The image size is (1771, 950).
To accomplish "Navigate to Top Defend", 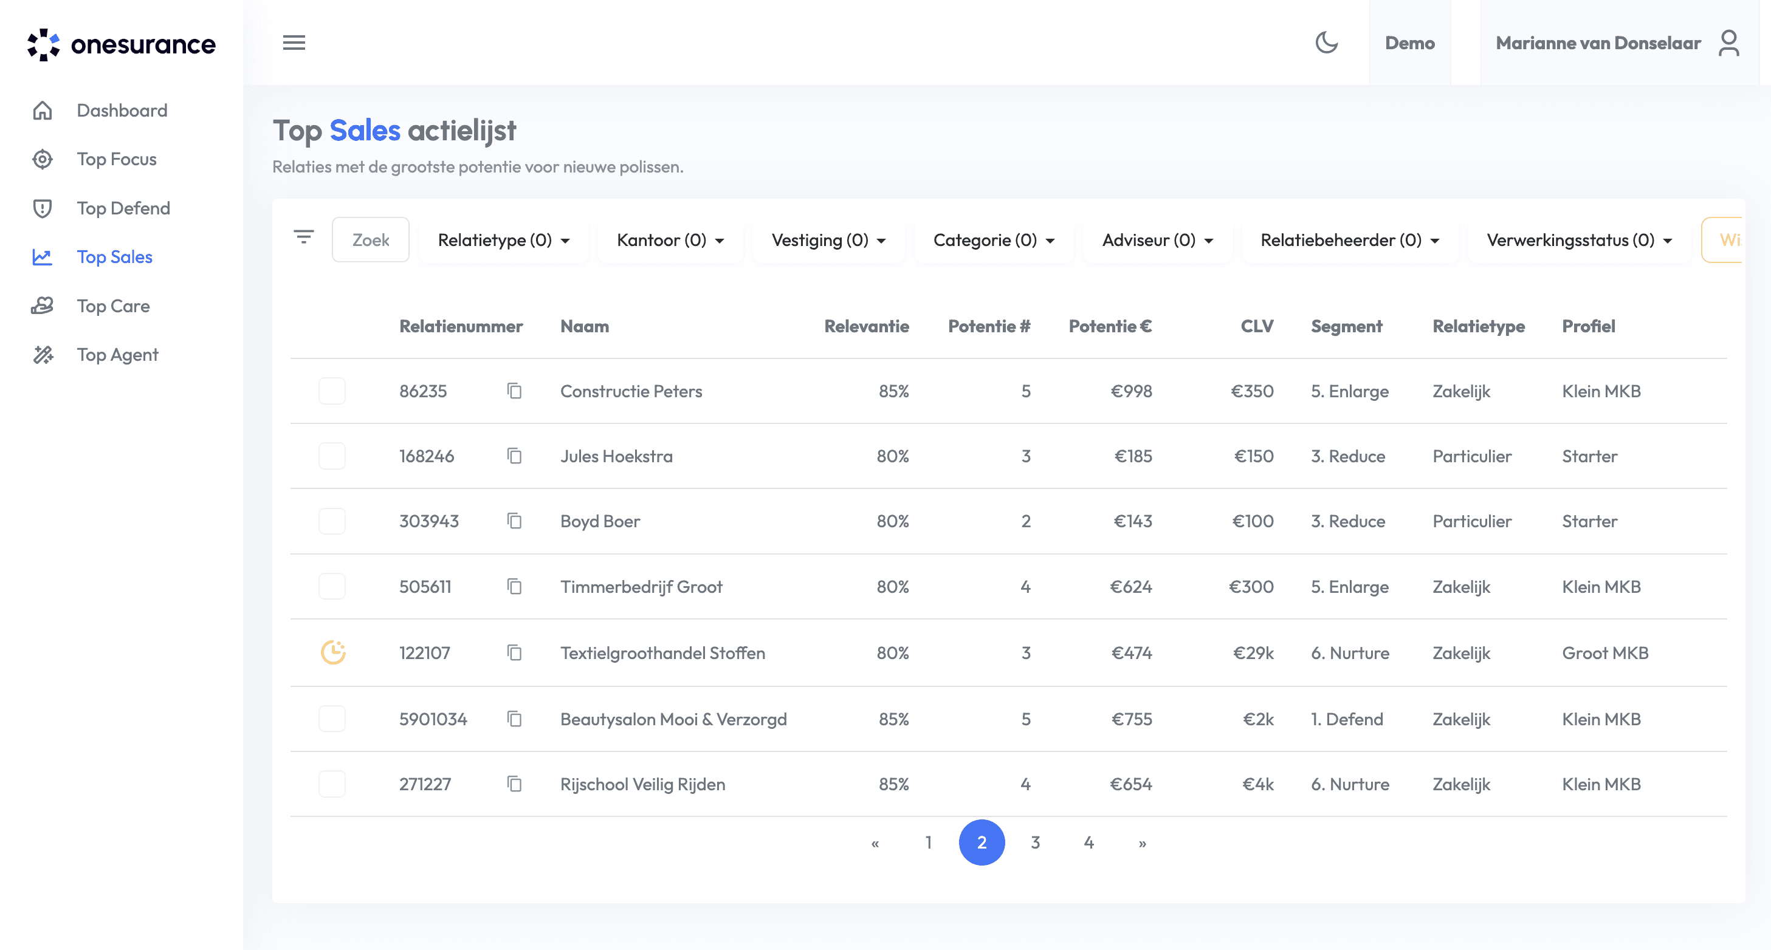I will pos(123,208).
